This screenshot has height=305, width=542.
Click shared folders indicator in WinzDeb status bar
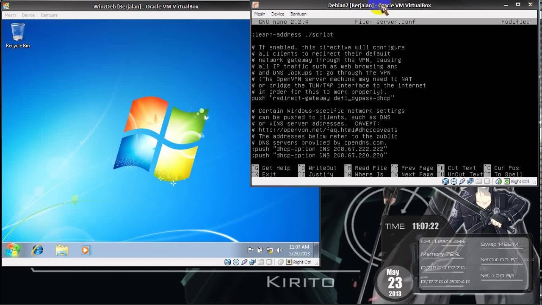click(261, 262)
